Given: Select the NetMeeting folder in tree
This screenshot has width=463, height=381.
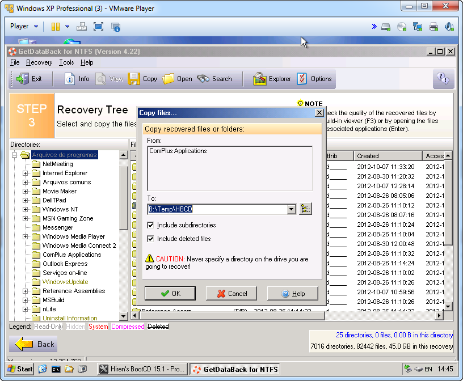Looking at the screenshot, I should 57,164.
